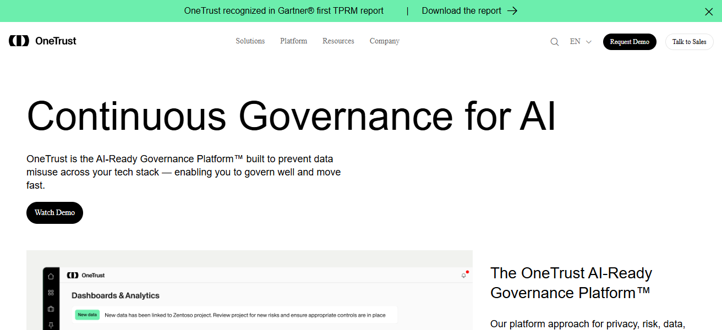Click the Continuous Governance for AI headline
Viewport: 722px width, 330px height.
coord(291,116)
